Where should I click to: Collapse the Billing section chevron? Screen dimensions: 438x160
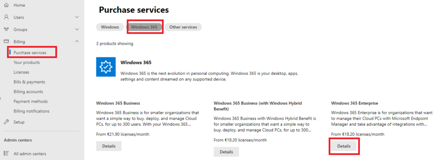tap(77, 41)
